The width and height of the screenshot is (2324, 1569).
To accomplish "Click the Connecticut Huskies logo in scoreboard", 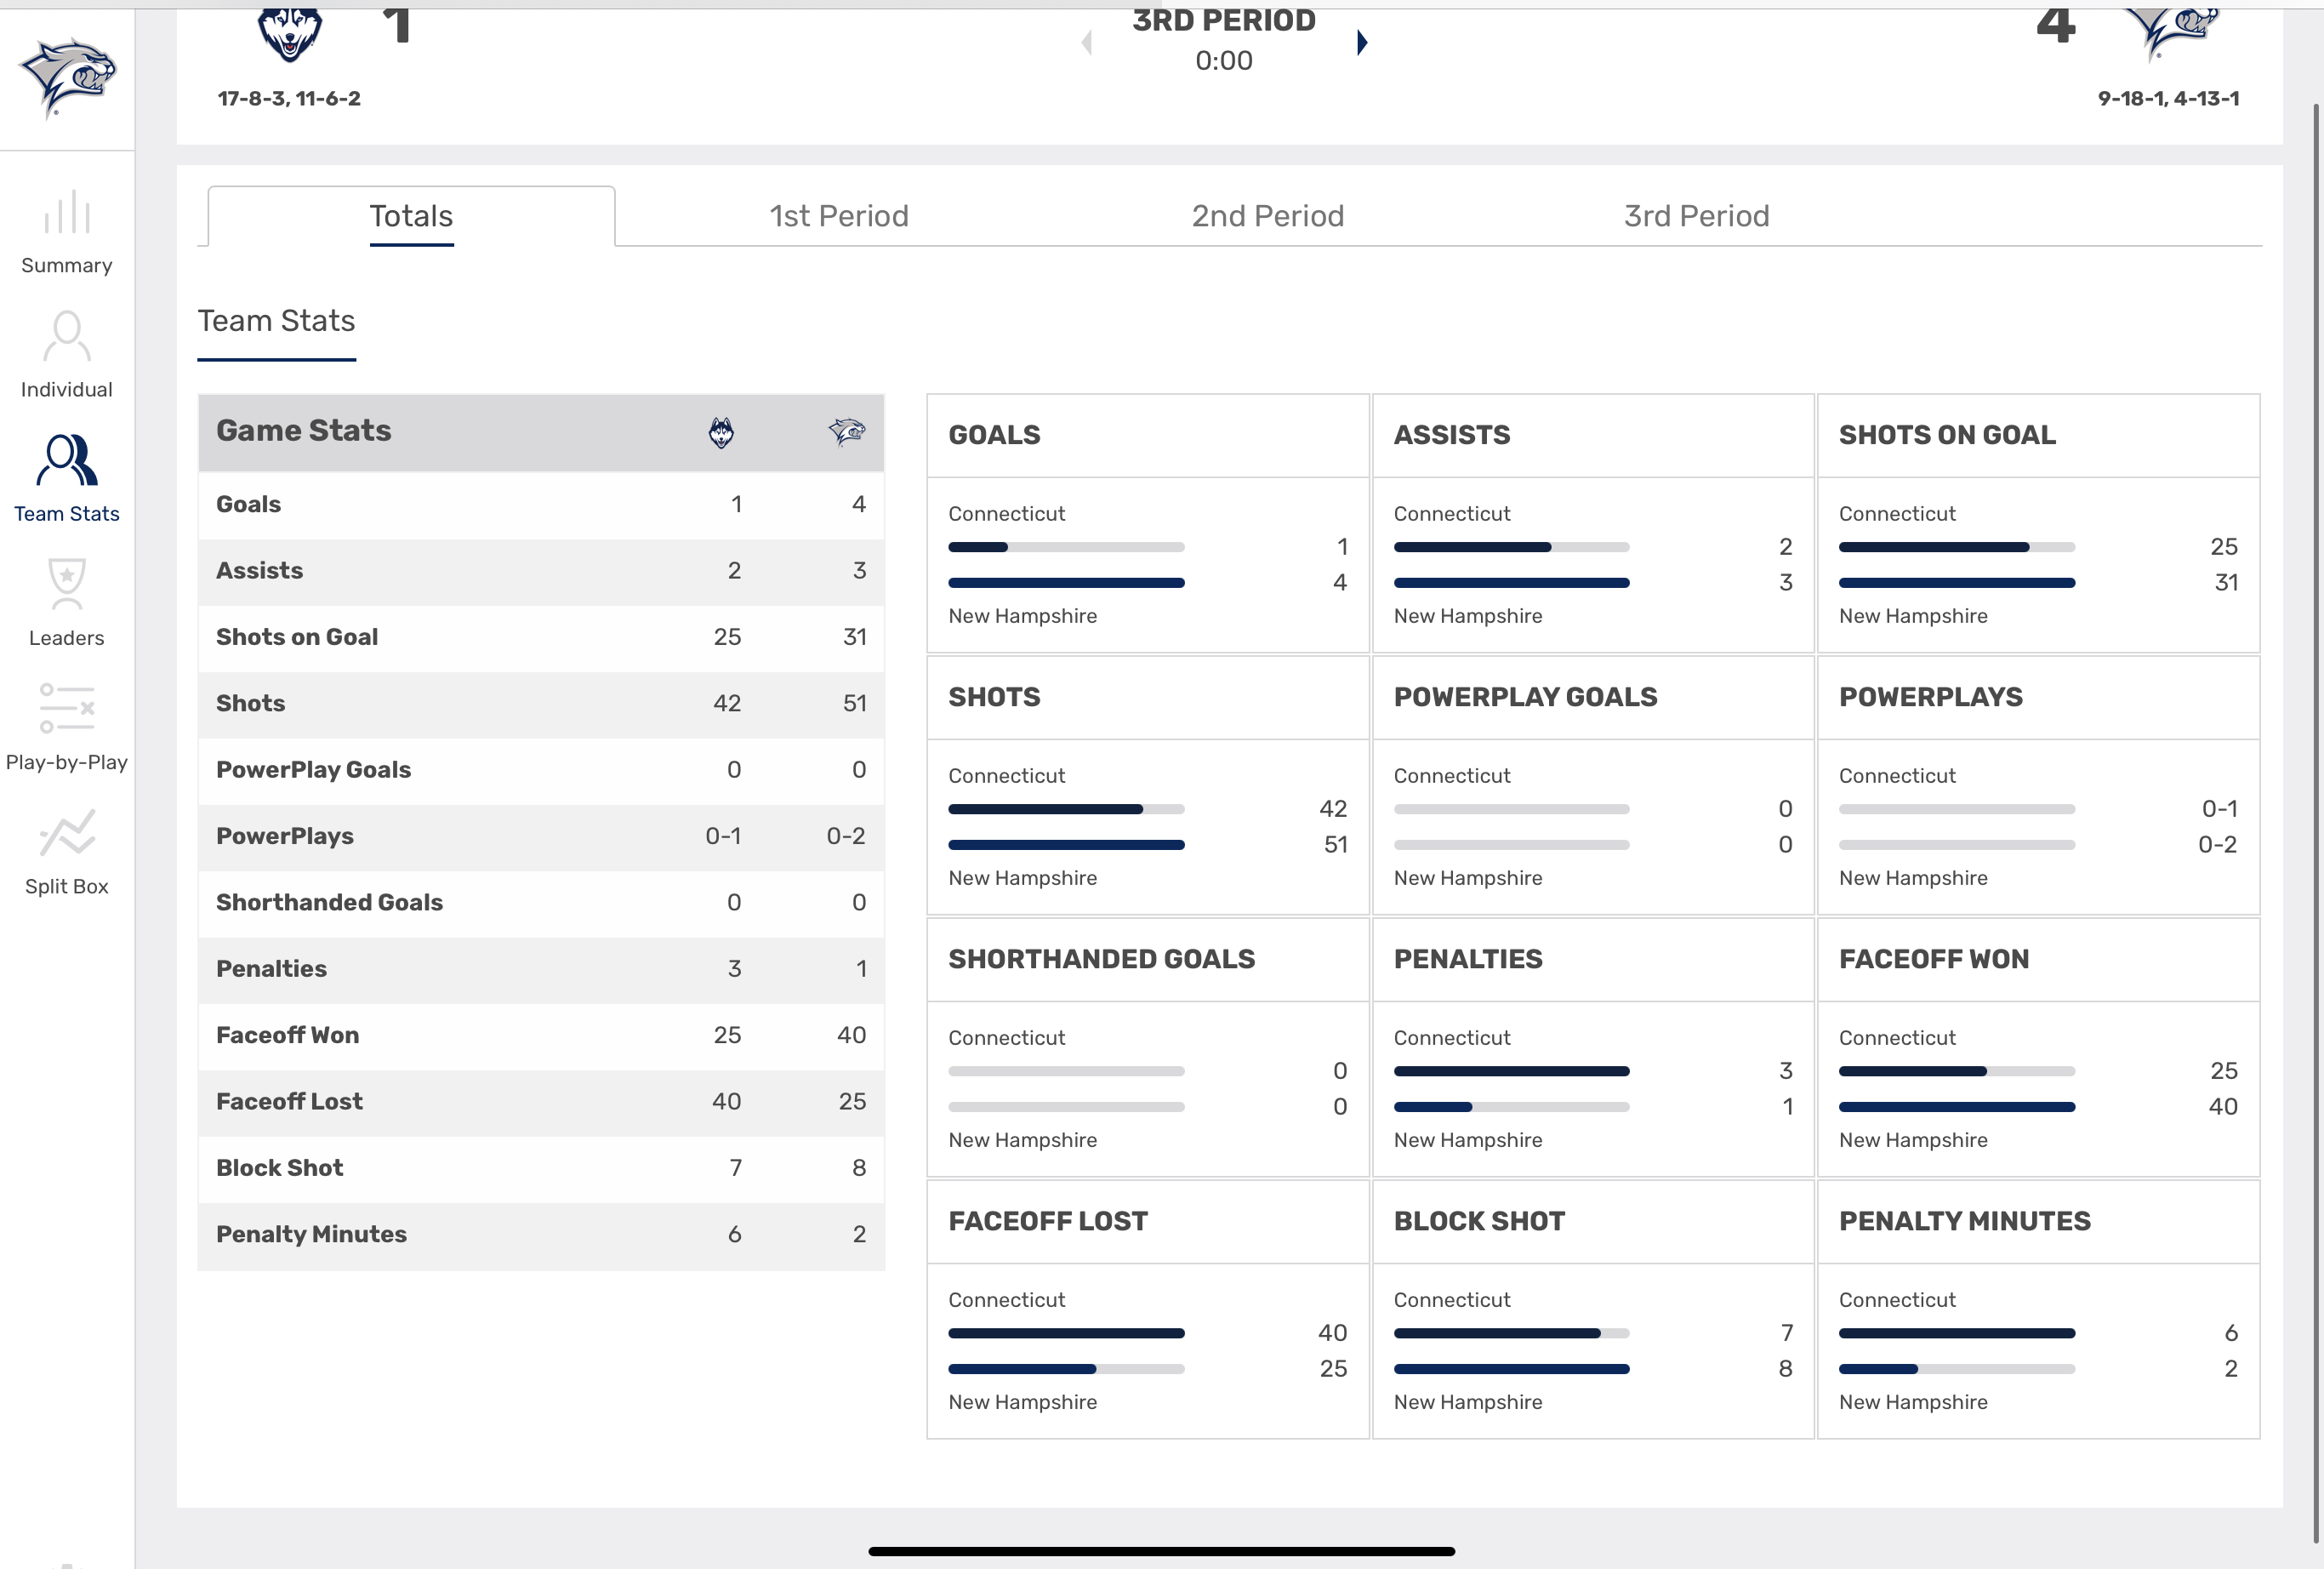I will tap(290, 35).
